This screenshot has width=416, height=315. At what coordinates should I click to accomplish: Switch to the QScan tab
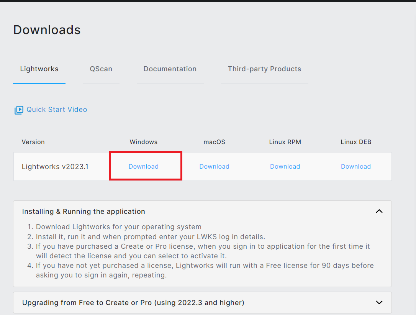pyautogui.click(x=101, y=69)
